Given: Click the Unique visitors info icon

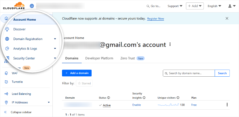Looking at the screenshot, I should (178, 98).
